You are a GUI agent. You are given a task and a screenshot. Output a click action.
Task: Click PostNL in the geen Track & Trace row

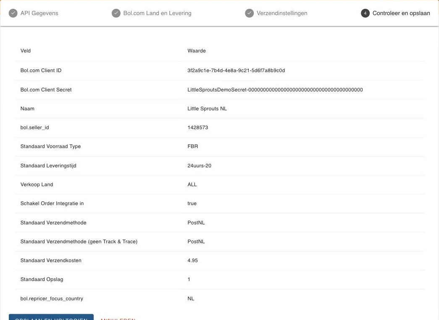coord(196,242)
